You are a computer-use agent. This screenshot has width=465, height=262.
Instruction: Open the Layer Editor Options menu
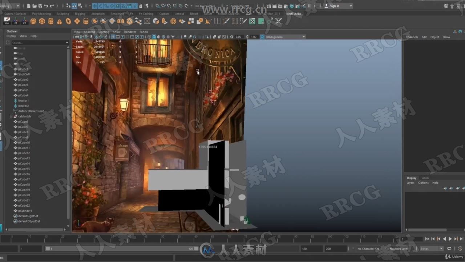tap(423, 183)
